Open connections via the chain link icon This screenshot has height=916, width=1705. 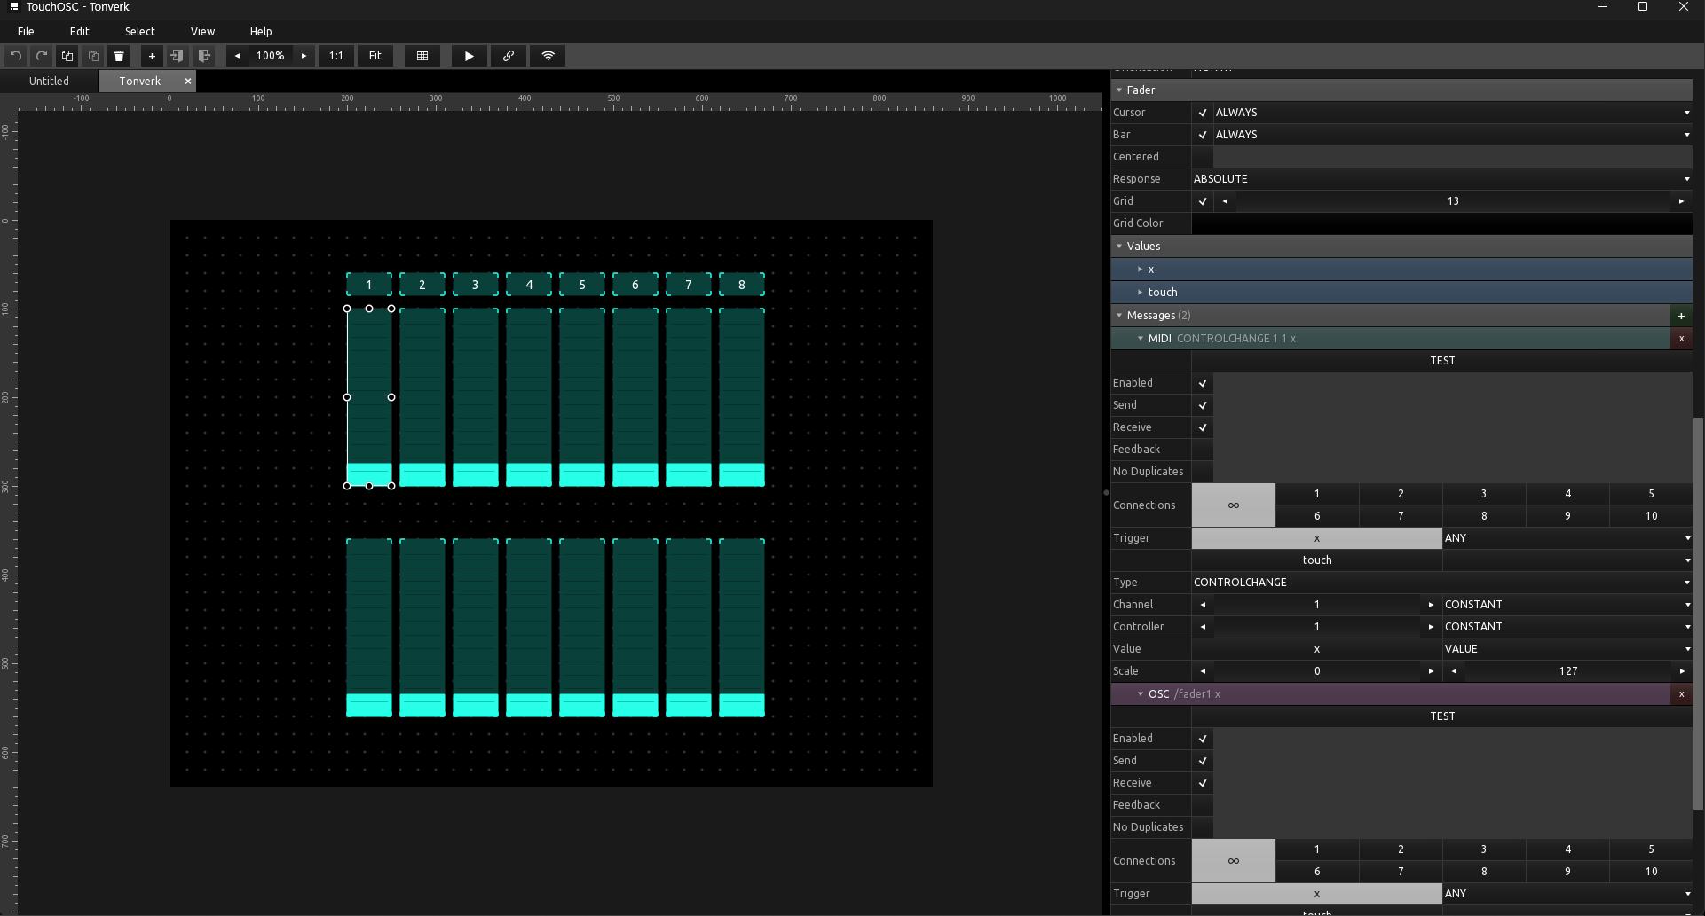tap(509, 56)
